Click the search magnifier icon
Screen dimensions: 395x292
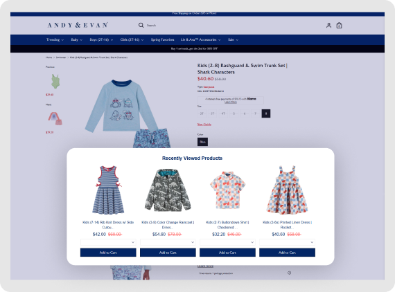[x=141, y=25]
